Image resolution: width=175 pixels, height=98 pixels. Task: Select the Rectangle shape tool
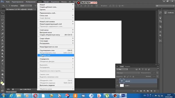(x=2, y=71)
